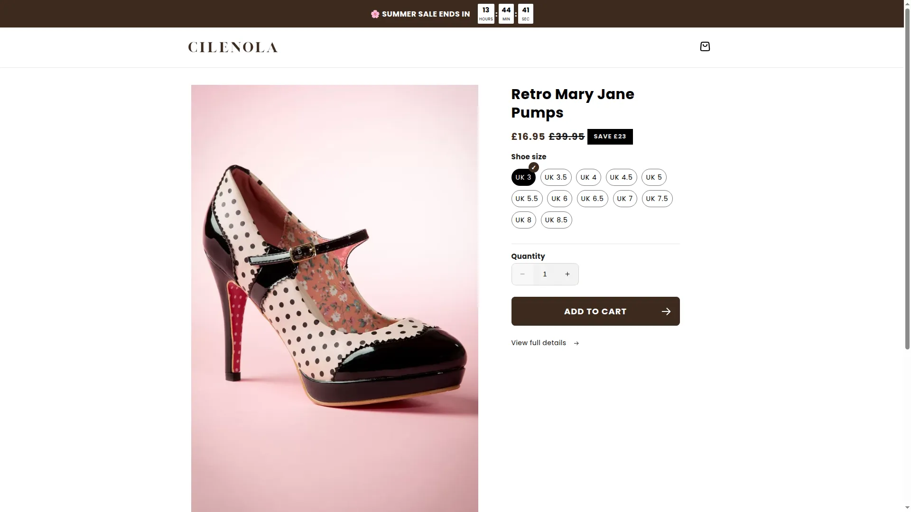The image size is (911, 512).
Task: Click the minus quantity icon
Action: click(x=522, y=274)
